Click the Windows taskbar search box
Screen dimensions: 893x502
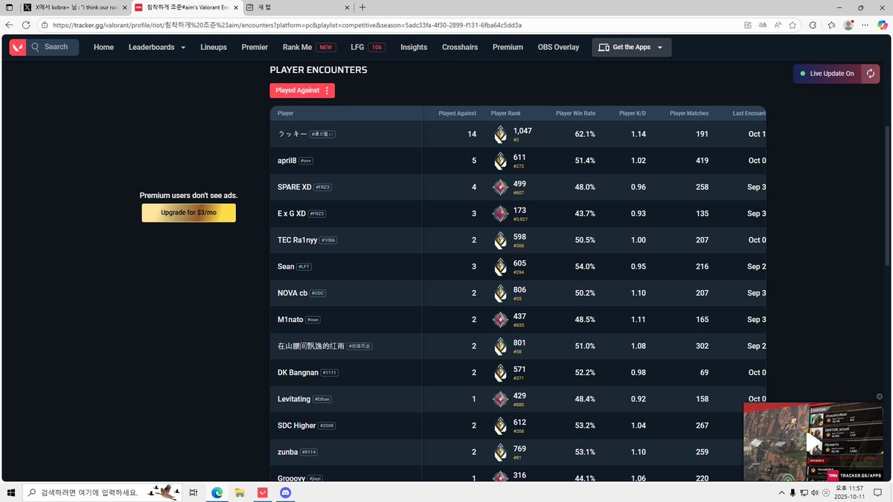(101, 492)
